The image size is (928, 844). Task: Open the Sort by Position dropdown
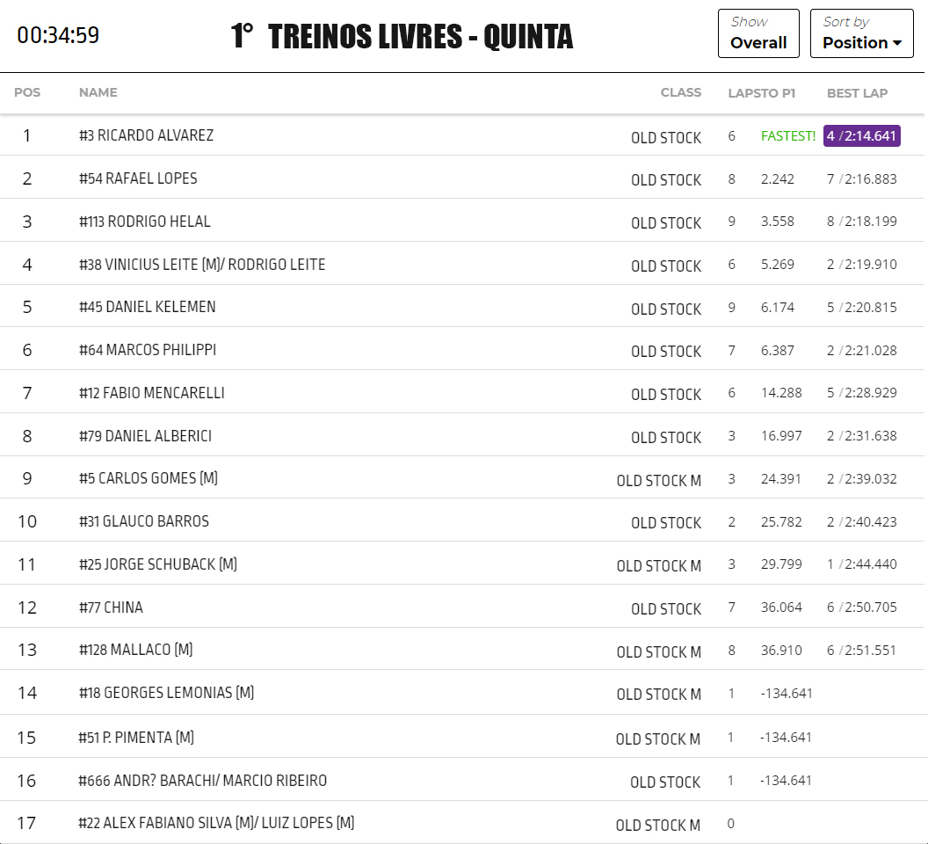(861, 33)
